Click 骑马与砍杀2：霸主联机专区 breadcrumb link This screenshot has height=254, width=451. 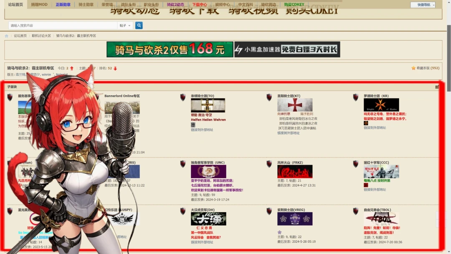[x=76, y=36]
